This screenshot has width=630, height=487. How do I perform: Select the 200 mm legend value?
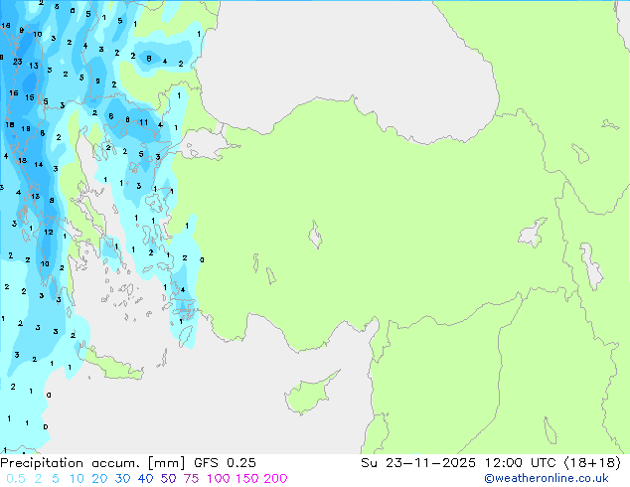[275, 479]
